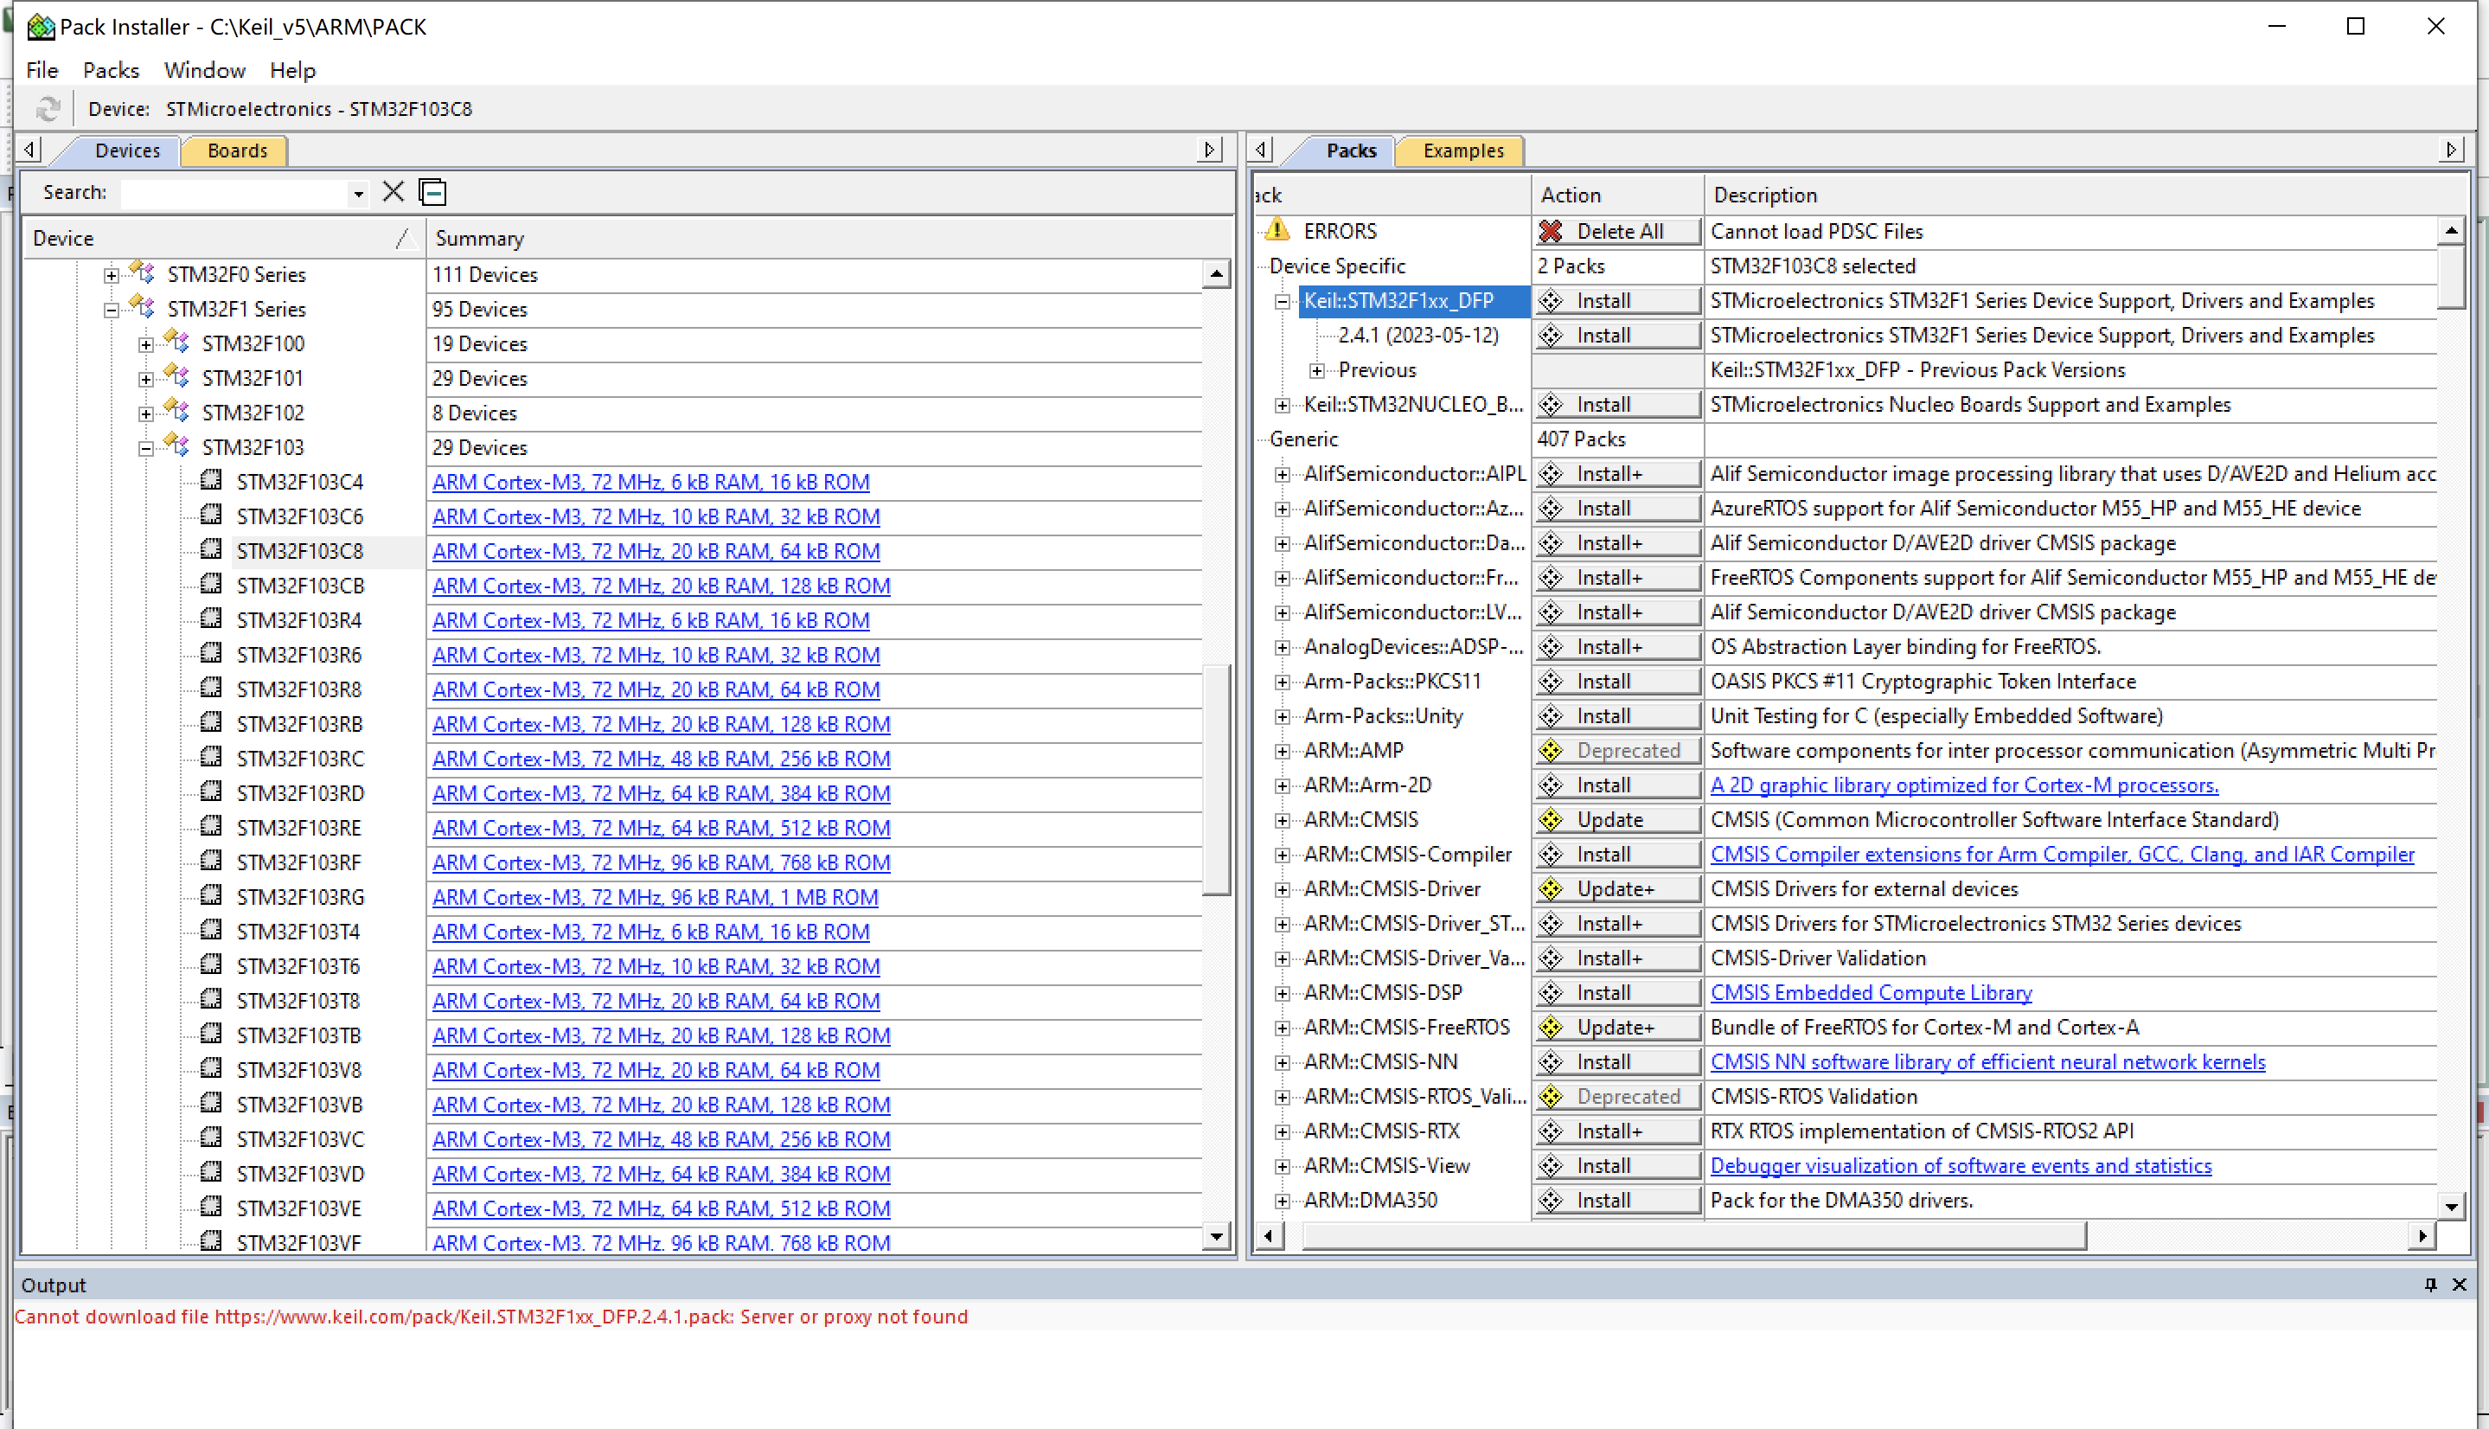This screenshot has height=1429, width=2489.
Task: Click the device search input field
Action: [234, 194]
